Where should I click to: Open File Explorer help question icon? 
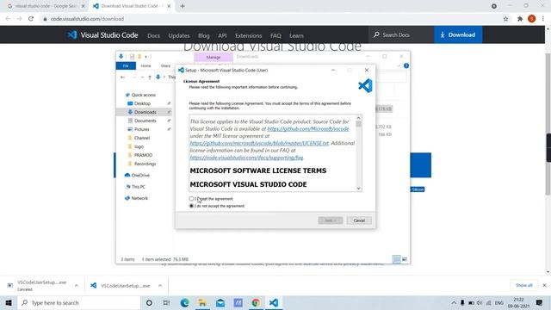click(406, 65)
